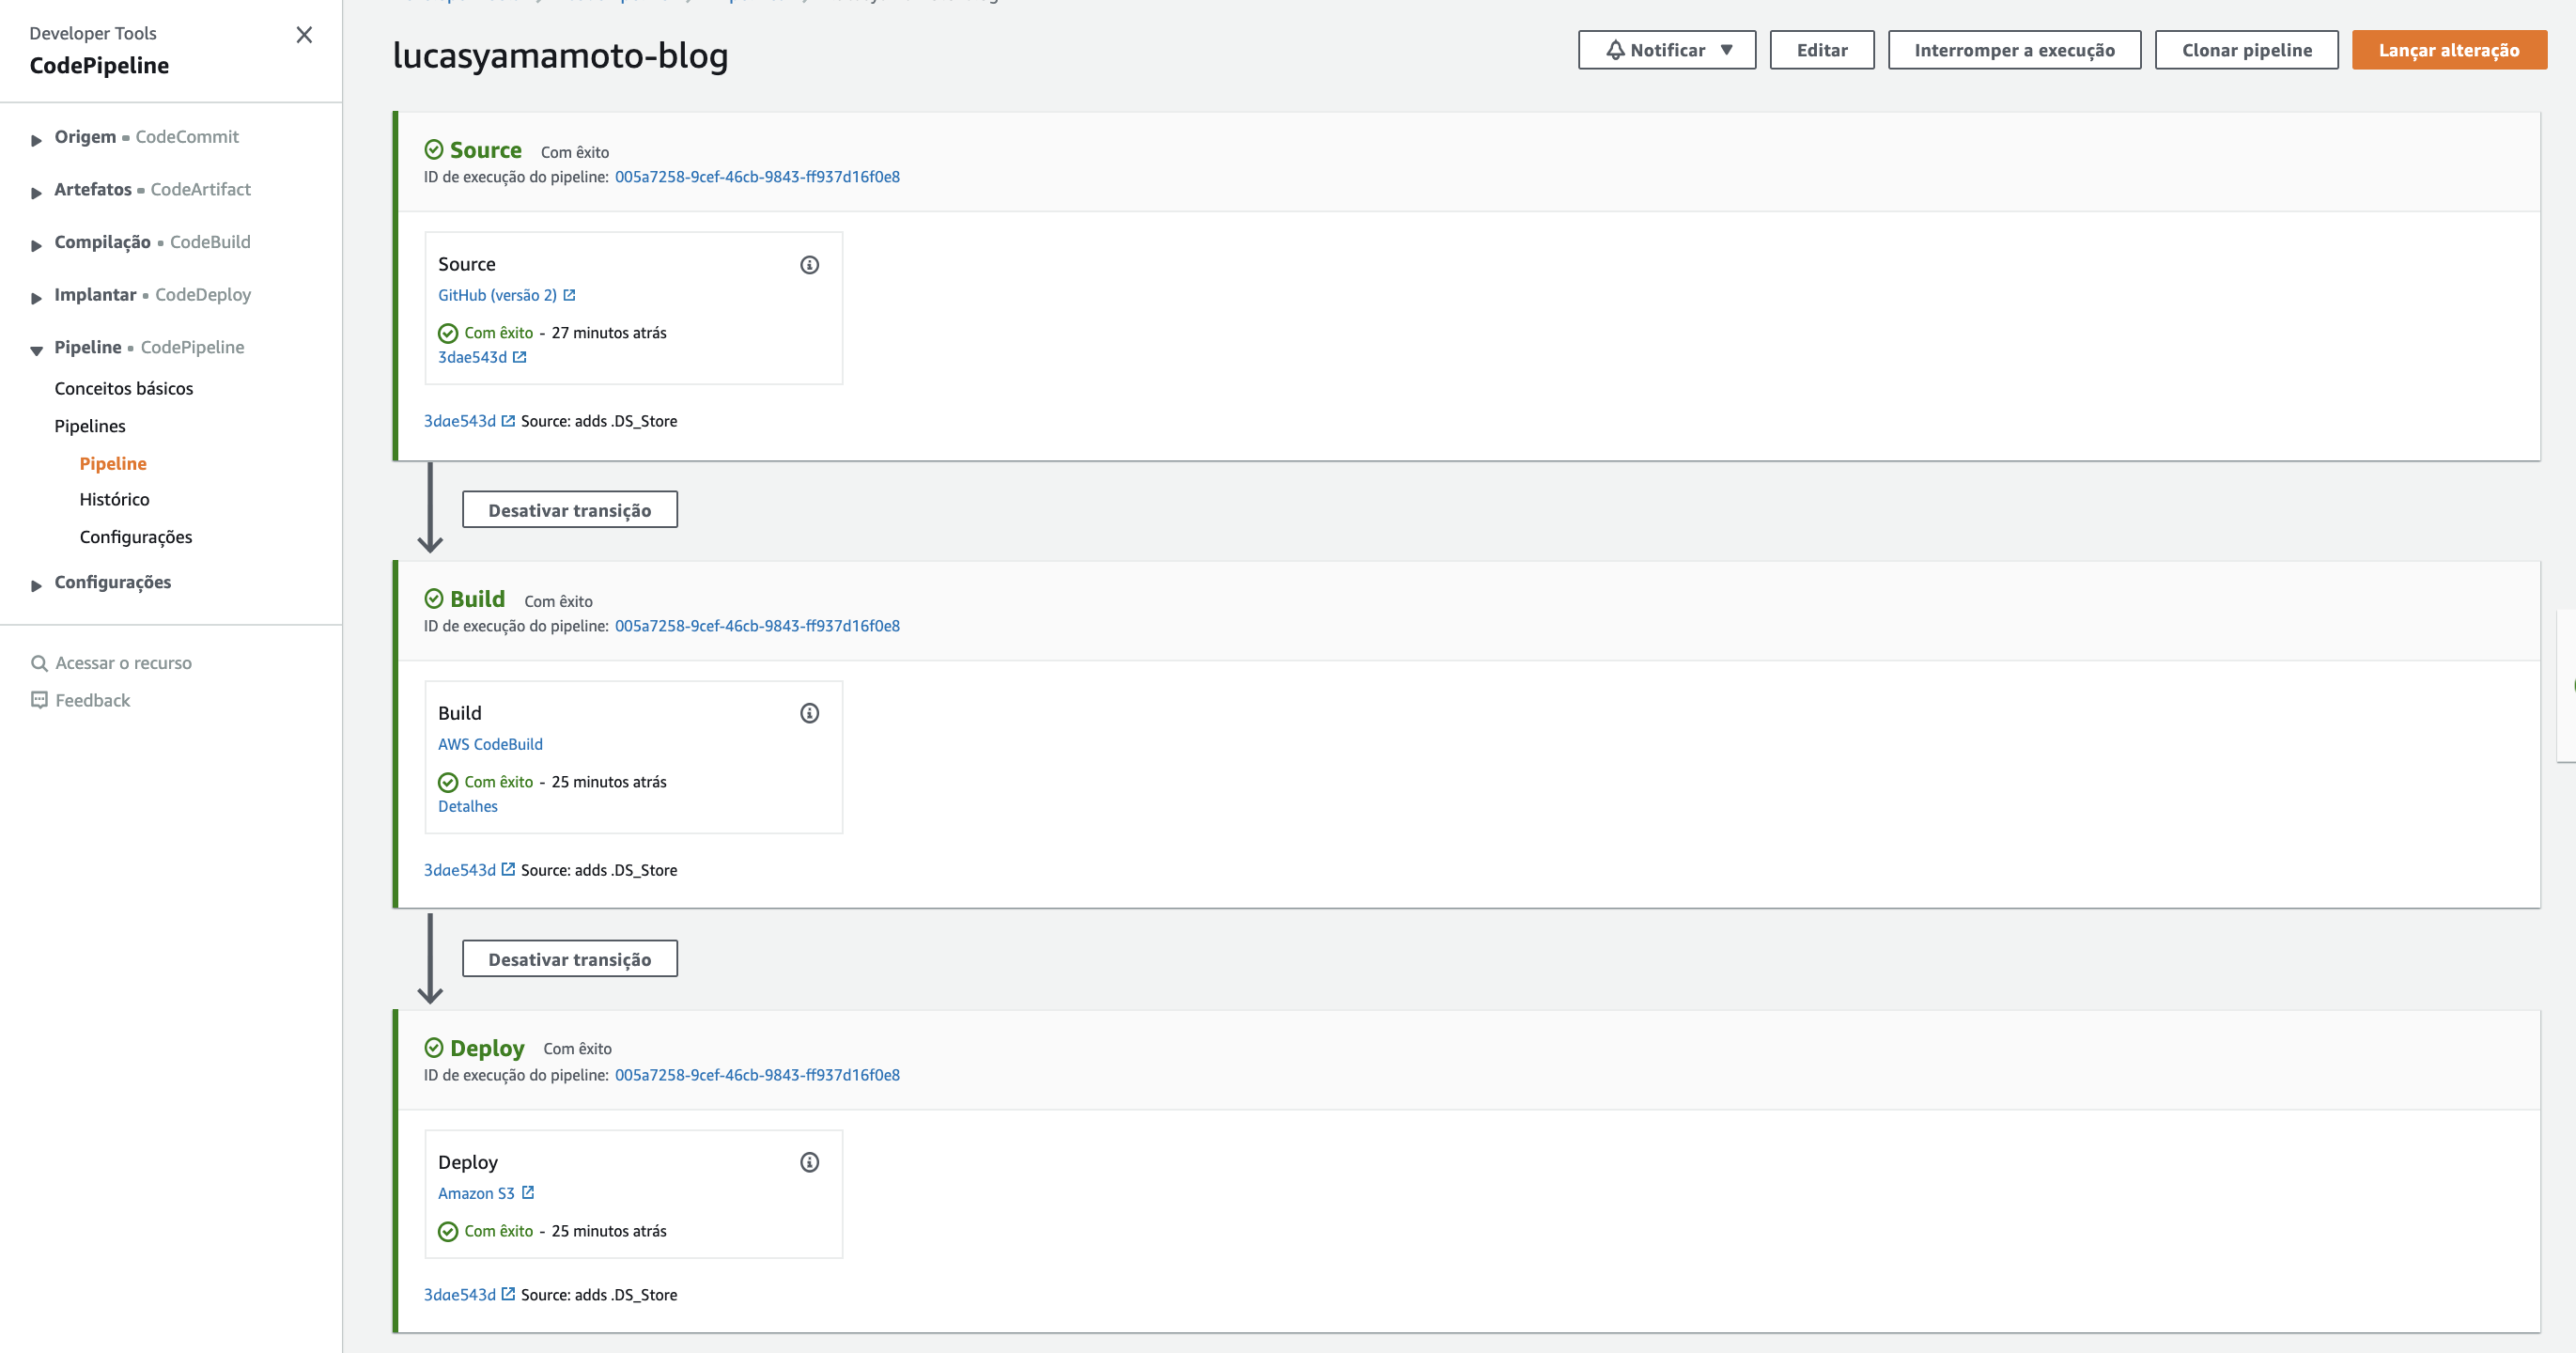Close the Developer Tools sidebar
Screen dimensions: 2576x1353
[x=305, y=35]
